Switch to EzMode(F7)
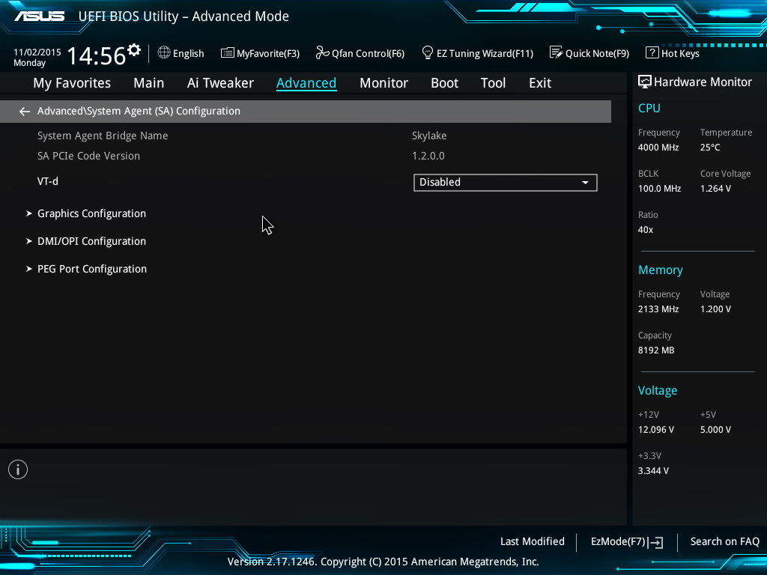Screen dimensions: 767x575 (627, 541)
